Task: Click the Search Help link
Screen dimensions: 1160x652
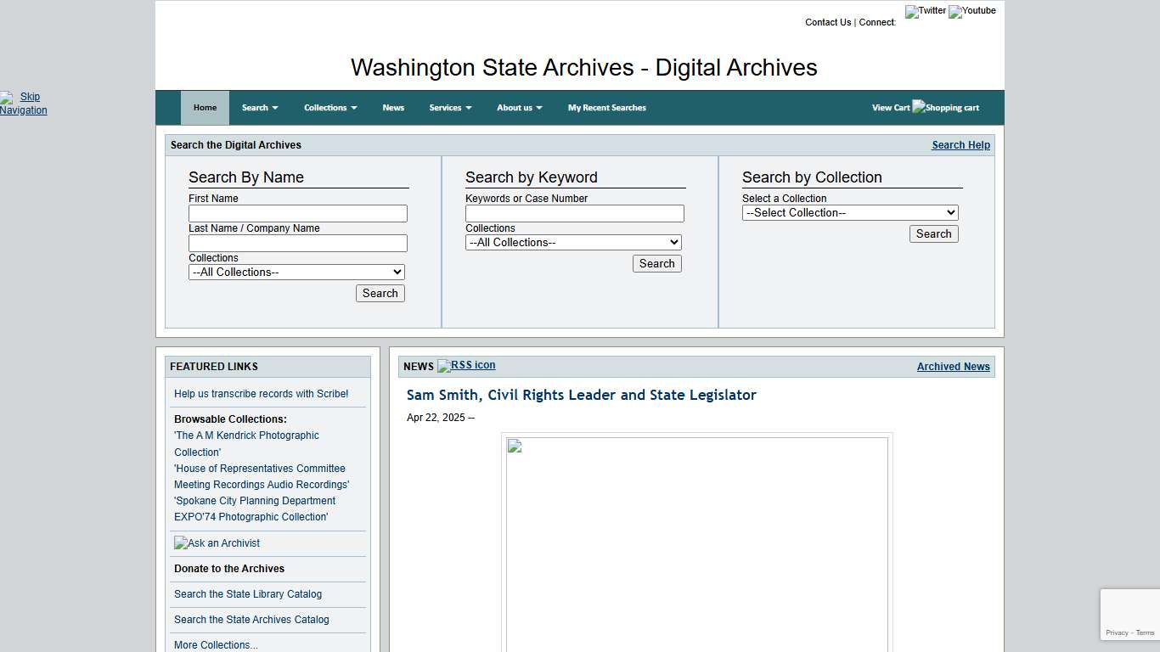Action: [x=960, y=144]
